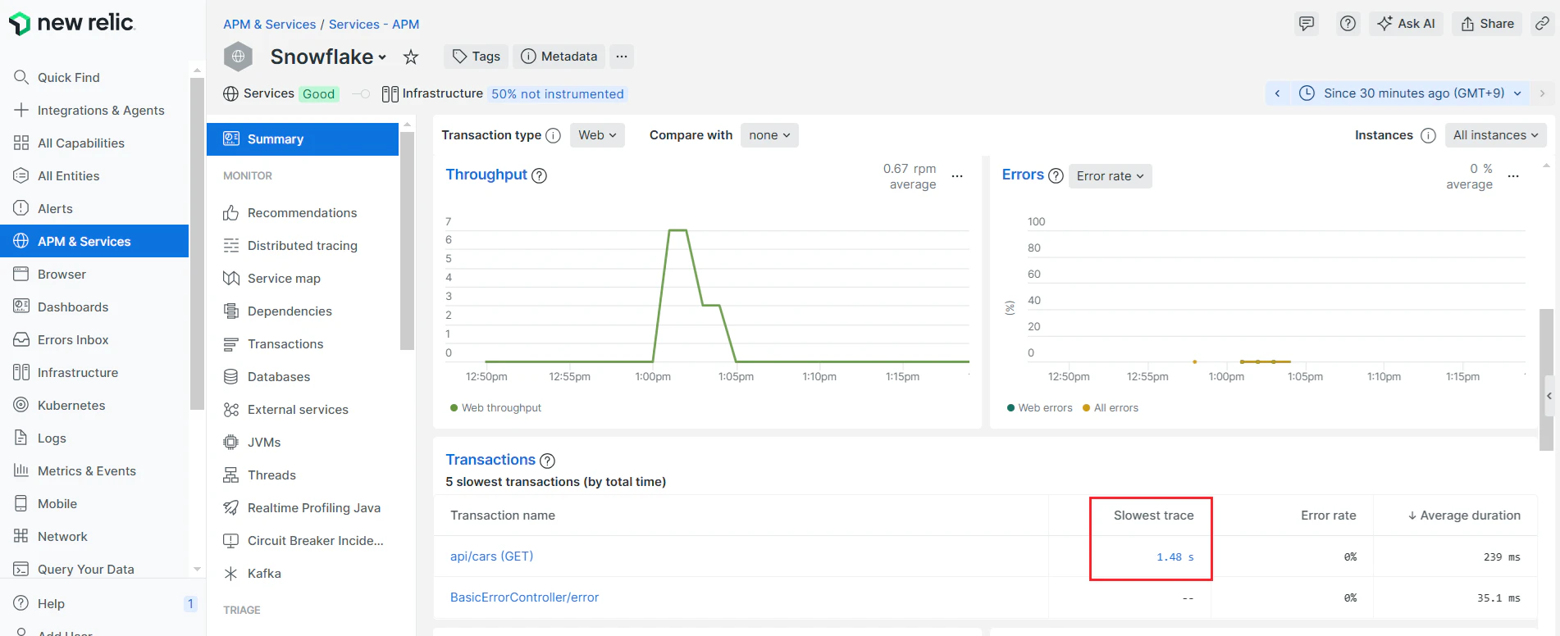Click the Ask AI button
The height and width of the screenshot is (636, 1560).
[1406, 24]
